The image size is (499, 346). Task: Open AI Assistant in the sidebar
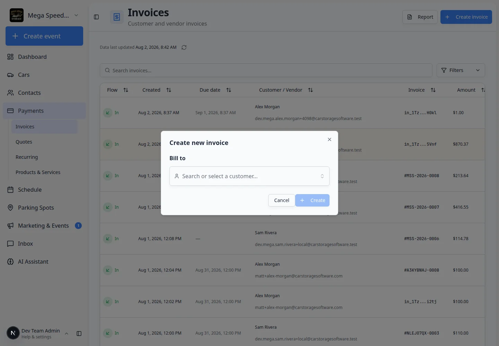[44, 262]
